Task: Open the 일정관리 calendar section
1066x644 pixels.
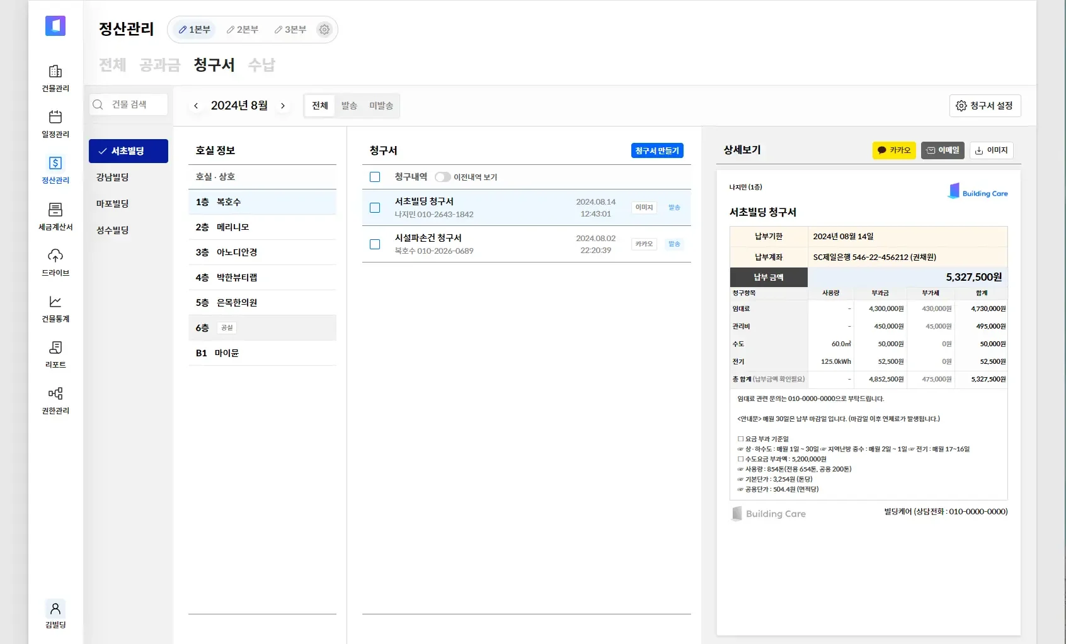Action: pyautogui.click(x=55, y=123)
